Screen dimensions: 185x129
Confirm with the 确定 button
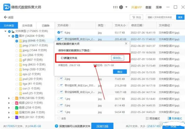tap(120, 72)
